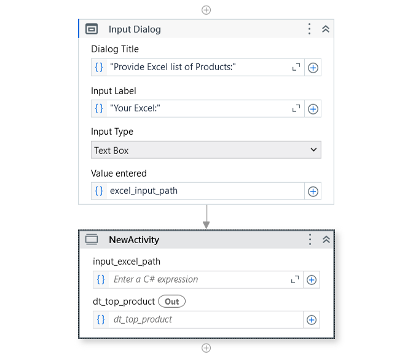This screenshot has width=397, height=357.
Task: Click the Enter a C# expression field
Action: [198, 279]
